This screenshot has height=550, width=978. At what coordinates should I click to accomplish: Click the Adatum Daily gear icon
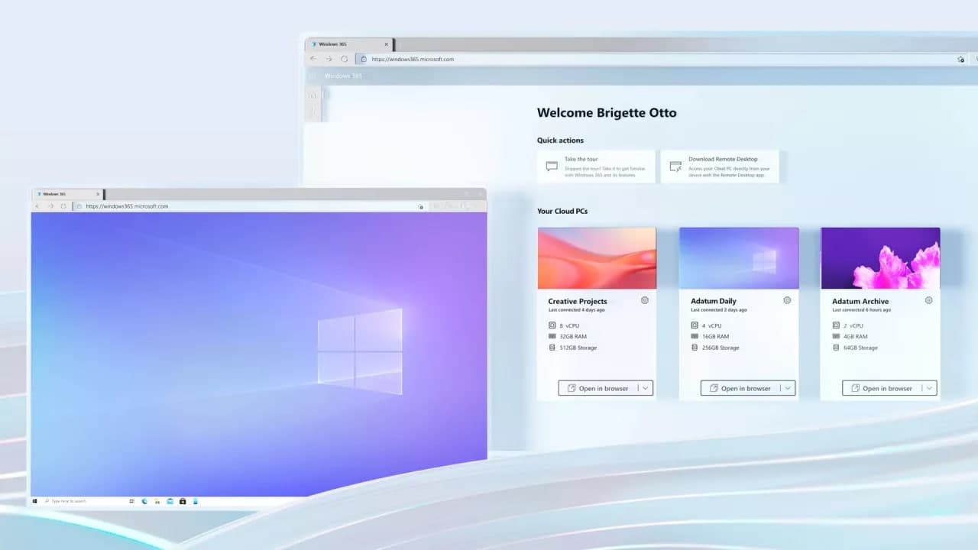pyautogui.click(x=787, y=300)
